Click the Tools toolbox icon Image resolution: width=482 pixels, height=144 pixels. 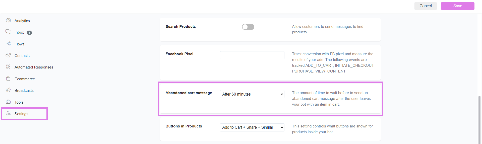8,102
